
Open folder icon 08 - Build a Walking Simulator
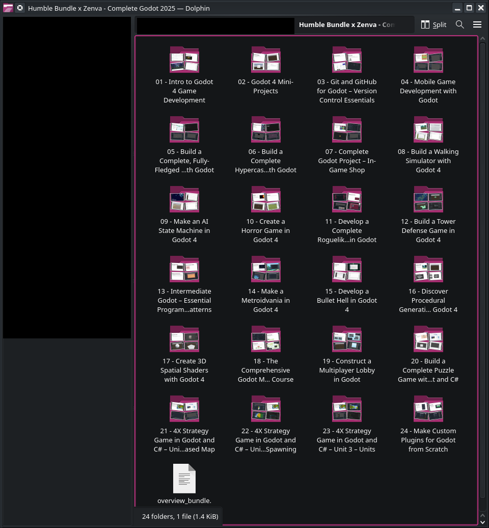[428, 129]
